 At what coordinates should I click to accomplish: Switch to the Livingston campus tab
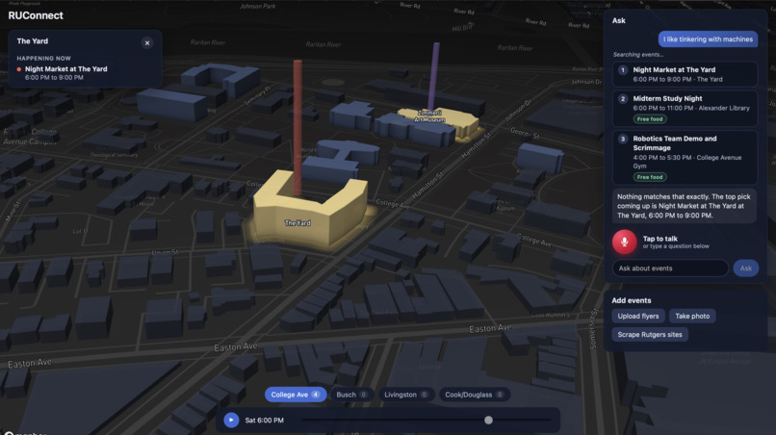(x=406, y=395)
